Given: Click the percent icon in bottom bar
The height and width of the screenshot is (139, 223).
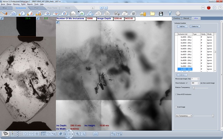Looking at the screenshot, I should 113,134.
